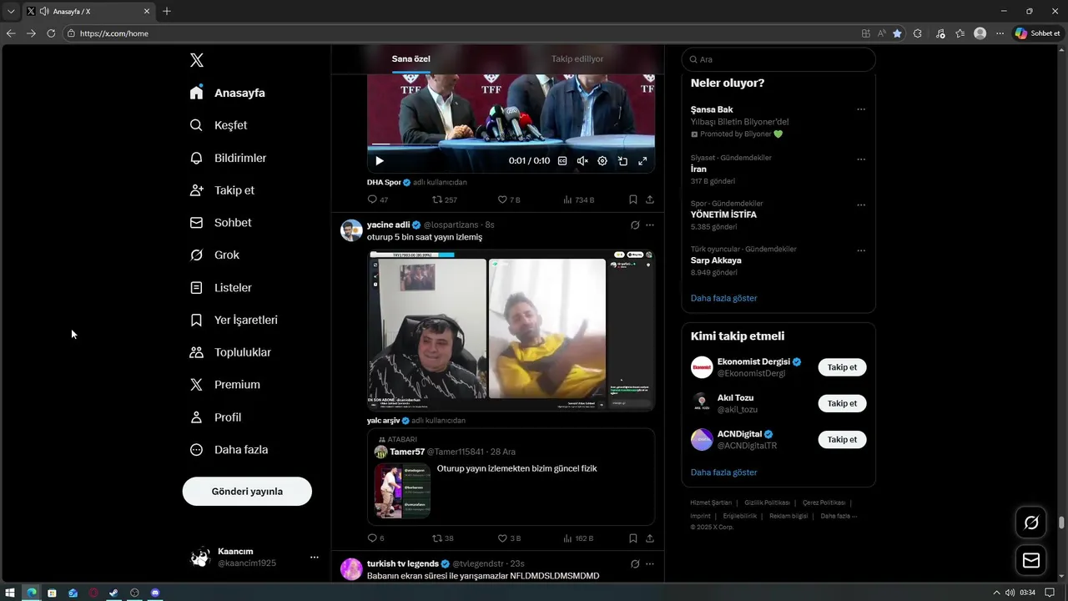Share the yacine adli post
Image resolution: width=1068 pixels, height=601 pixels.
pos(650,538)
